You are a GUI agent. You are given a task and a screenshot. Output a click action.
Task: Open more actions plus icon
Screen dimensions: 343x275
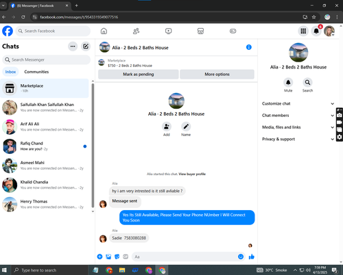click(x=99, y=257)
